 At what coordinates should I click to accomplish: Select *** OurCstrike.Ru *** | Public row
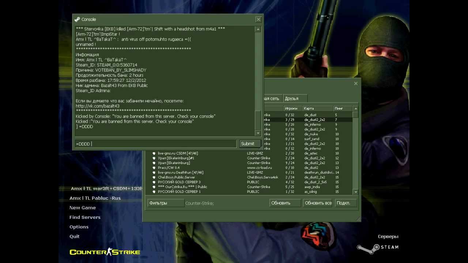249,187
